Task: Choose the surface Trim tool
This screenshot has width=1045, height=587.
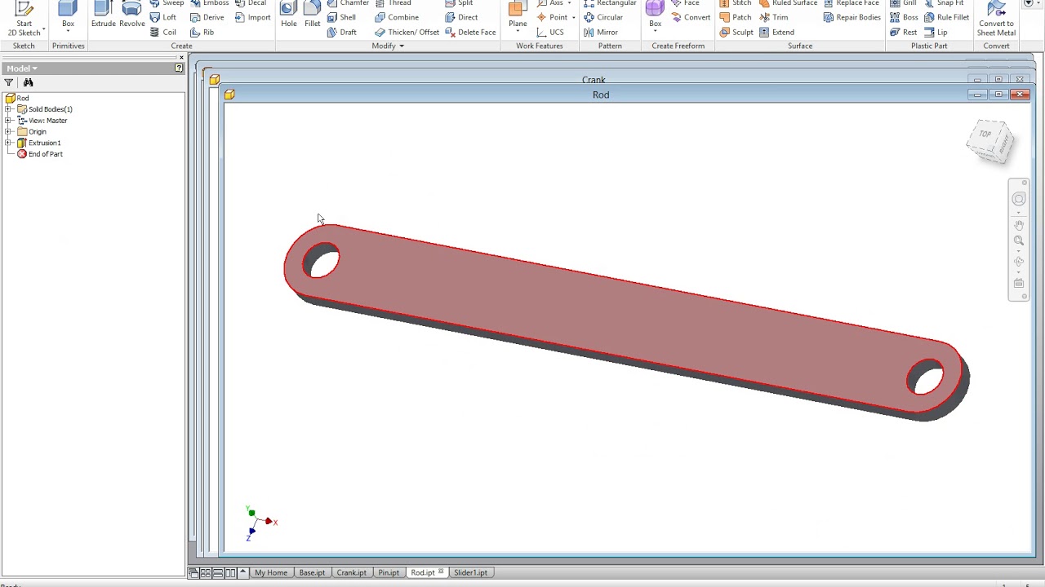Action: coord(774,17)
